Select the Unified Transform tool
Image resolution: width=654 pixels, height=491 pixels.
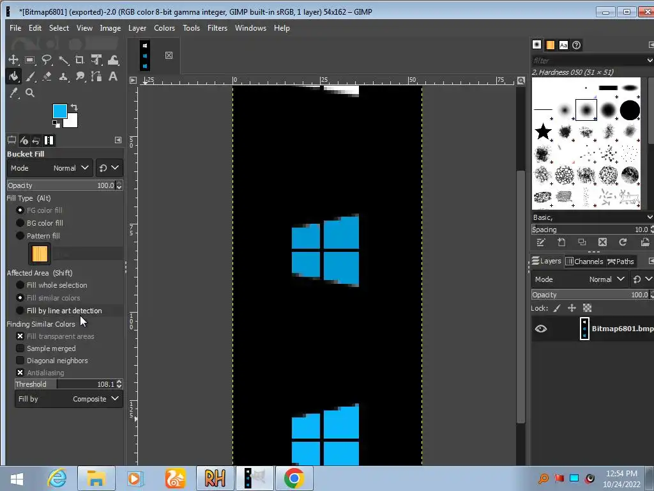[96, 60]
